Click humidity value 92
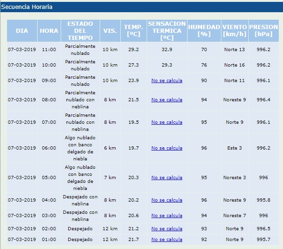 (x=204, y=240)
